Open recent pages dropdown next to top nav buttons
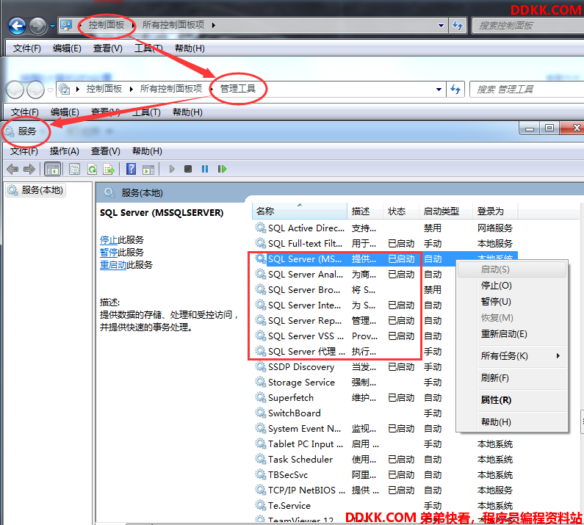584x525 pixels. click(x=52, y=26)
